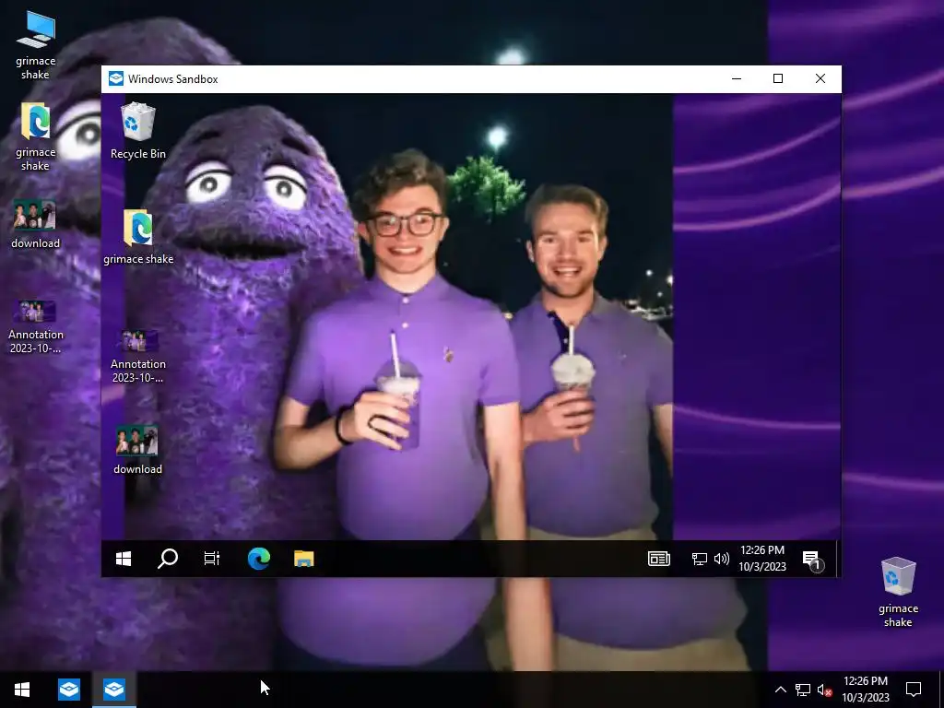Select download image inside Sandbox desktop

click(x=138, y=450)
